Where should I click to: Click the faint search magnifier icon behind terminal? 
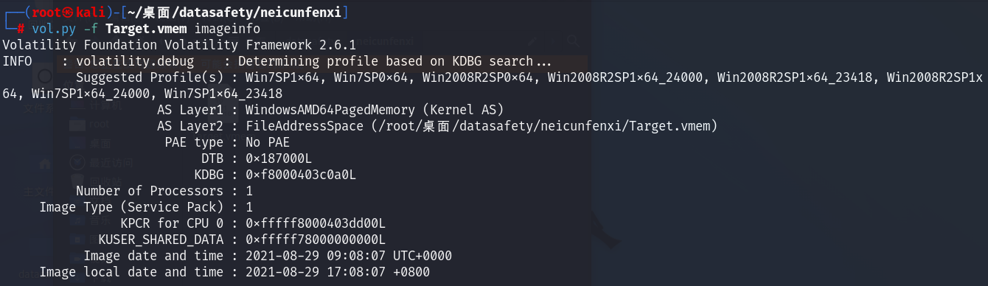coord(574,42)
